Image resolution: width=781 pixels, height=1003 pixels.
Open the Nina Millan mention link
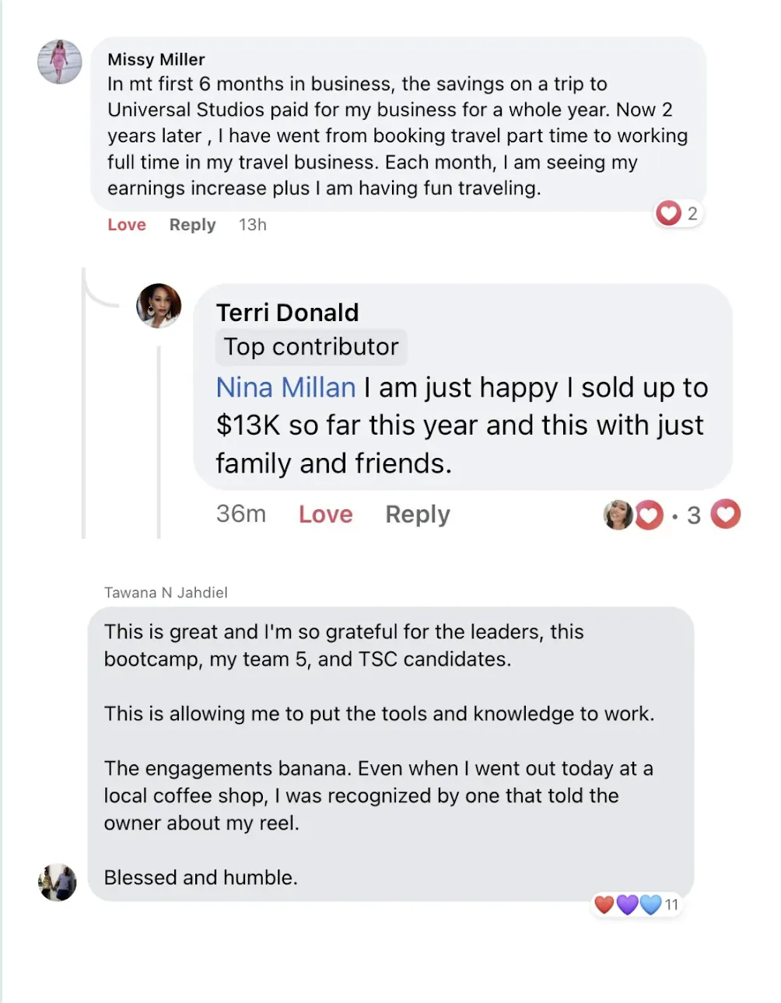tap(285, 387)
